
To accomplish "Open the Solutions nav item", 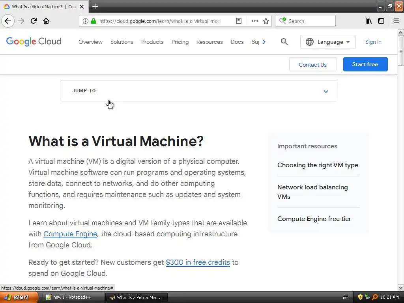I will pyautogui.click(x=122, y=42).
